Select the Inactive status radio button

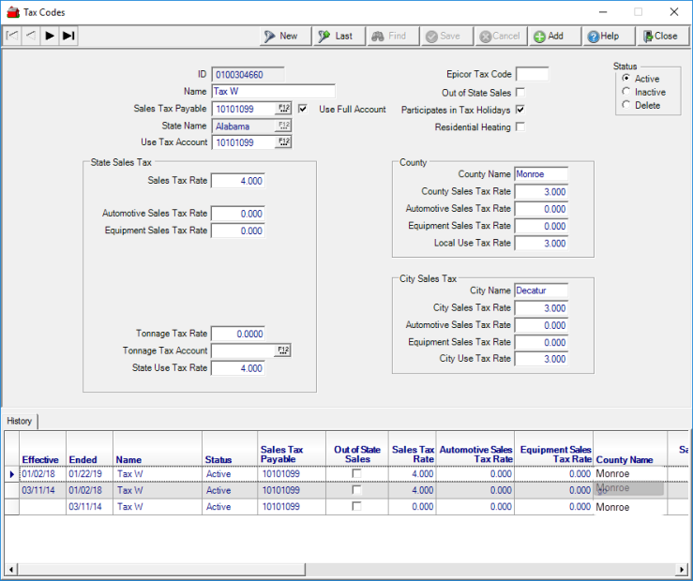pyautogui.click(x=626, y=92)
